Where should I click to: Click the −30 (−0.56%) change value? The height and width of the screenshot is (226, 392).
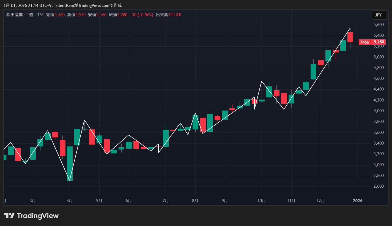[x=141, y=15]
